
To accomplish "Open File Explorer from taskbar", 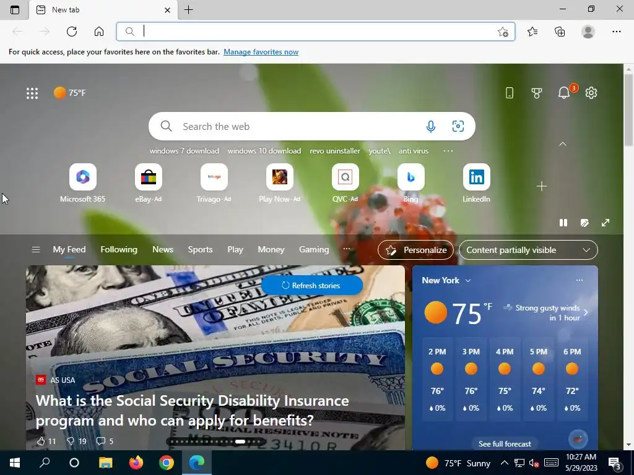I will pos(105,463).
